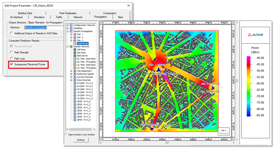This screenshot has width=275, height=149.
Task: Tick Open Results in new Window
Action: coord(66,135)
